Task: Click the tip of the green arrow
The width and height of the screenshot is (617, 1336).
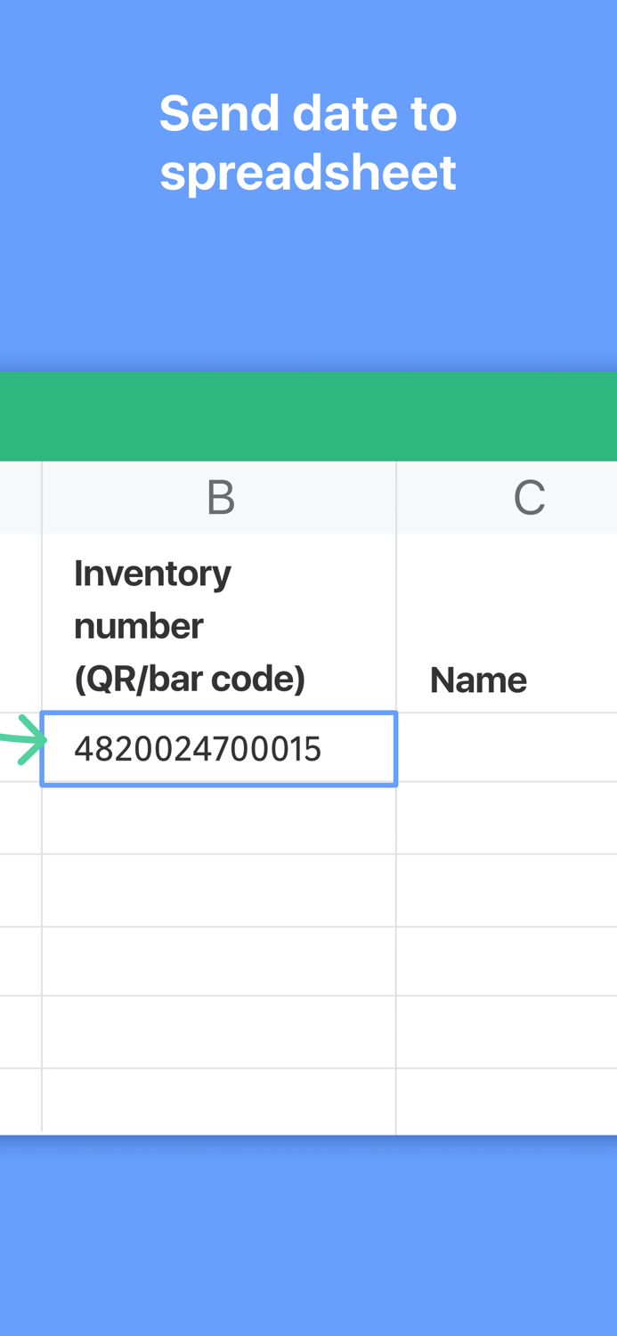Action: 43,741
